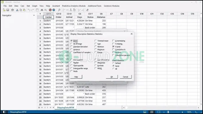Click the zoom in plus icon
Image resolution: width=203 pixels, height=114 pixels.
(x=182, y=112)
